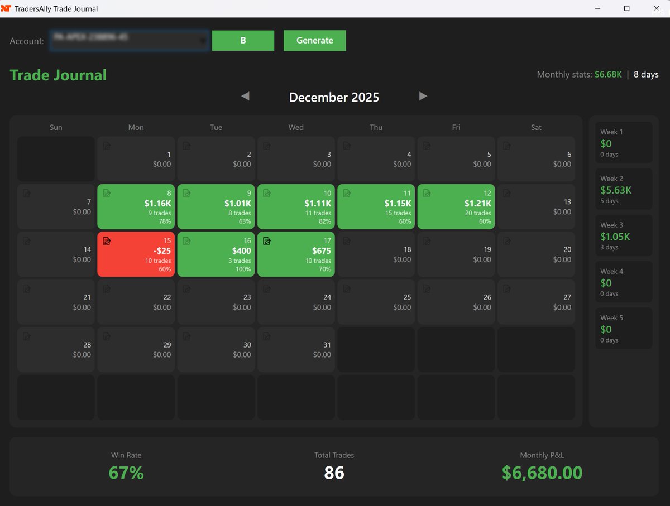Edit the journal note for December 10
The height and width of the screenshot is (506, 670).
(267, 194)
